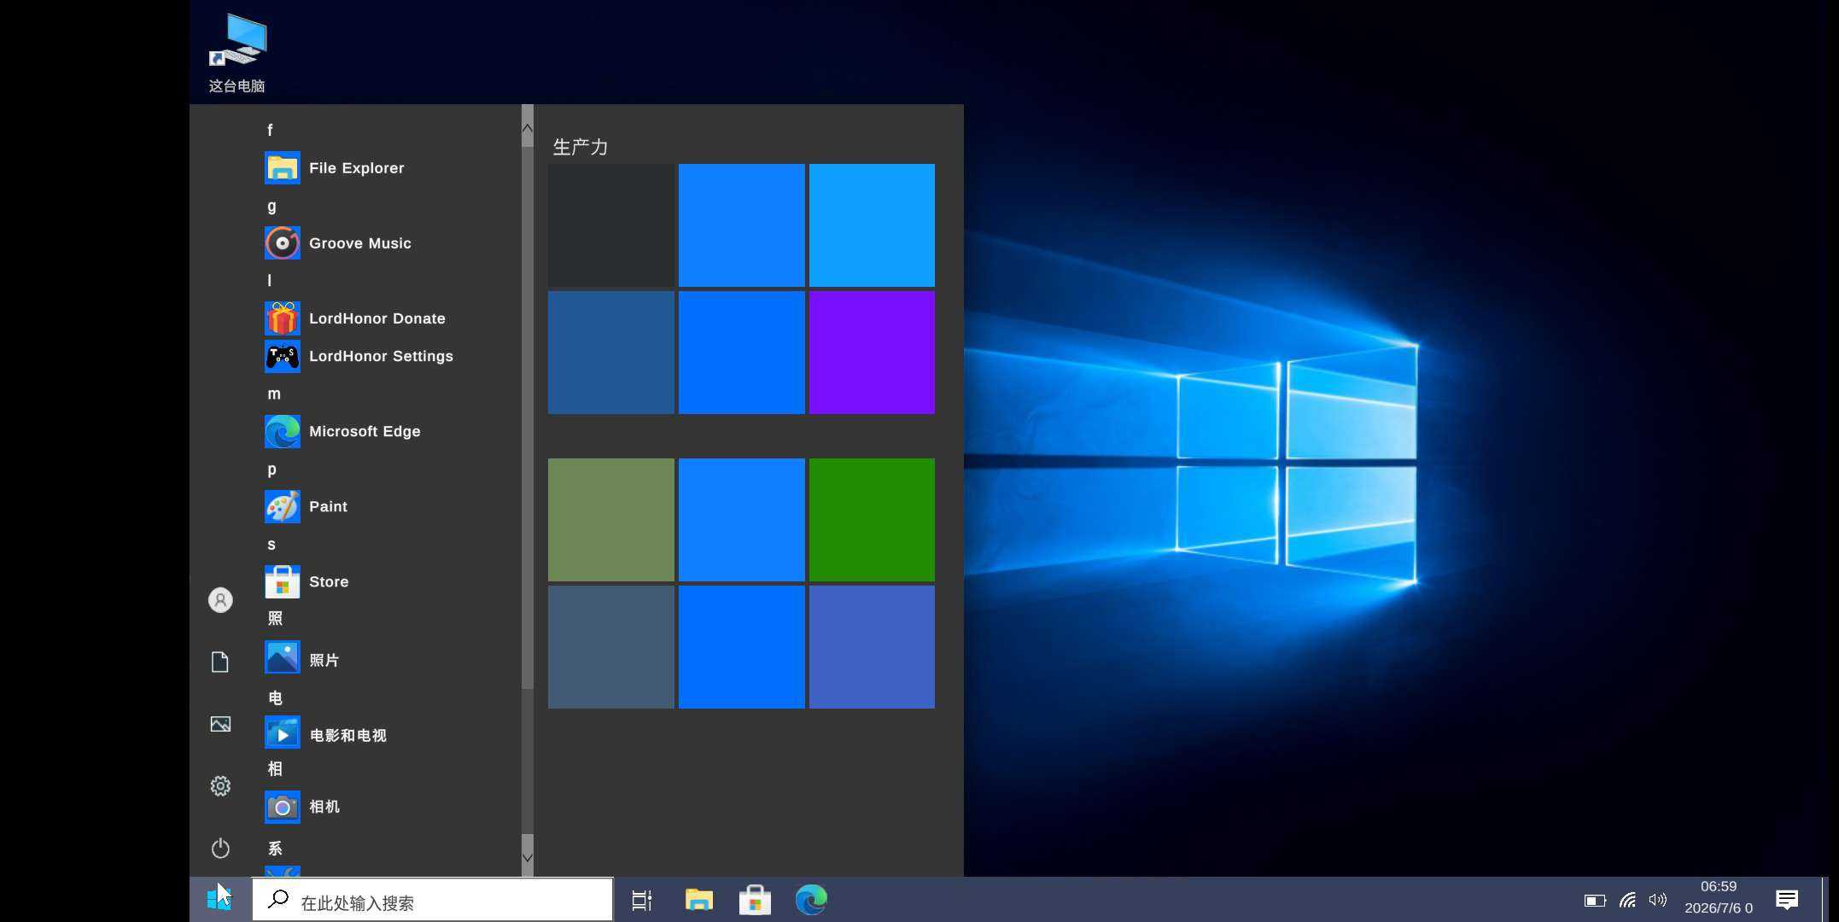Click the letter header "m"
This screenshot has height=922, width=1839.
tap(274, 394)
